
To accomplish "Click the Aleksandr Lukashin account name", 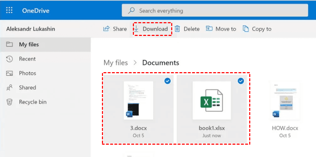I will [31, 29].
